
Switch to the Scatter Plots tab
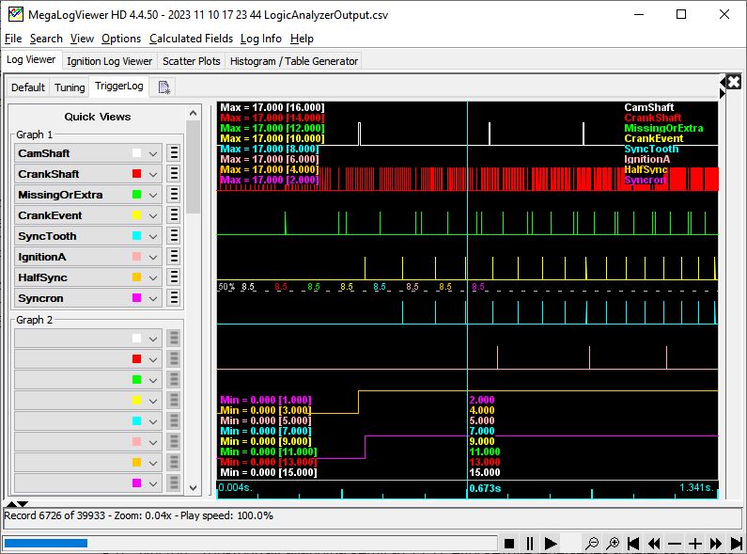pyautogui.click(x=192, y=61)
